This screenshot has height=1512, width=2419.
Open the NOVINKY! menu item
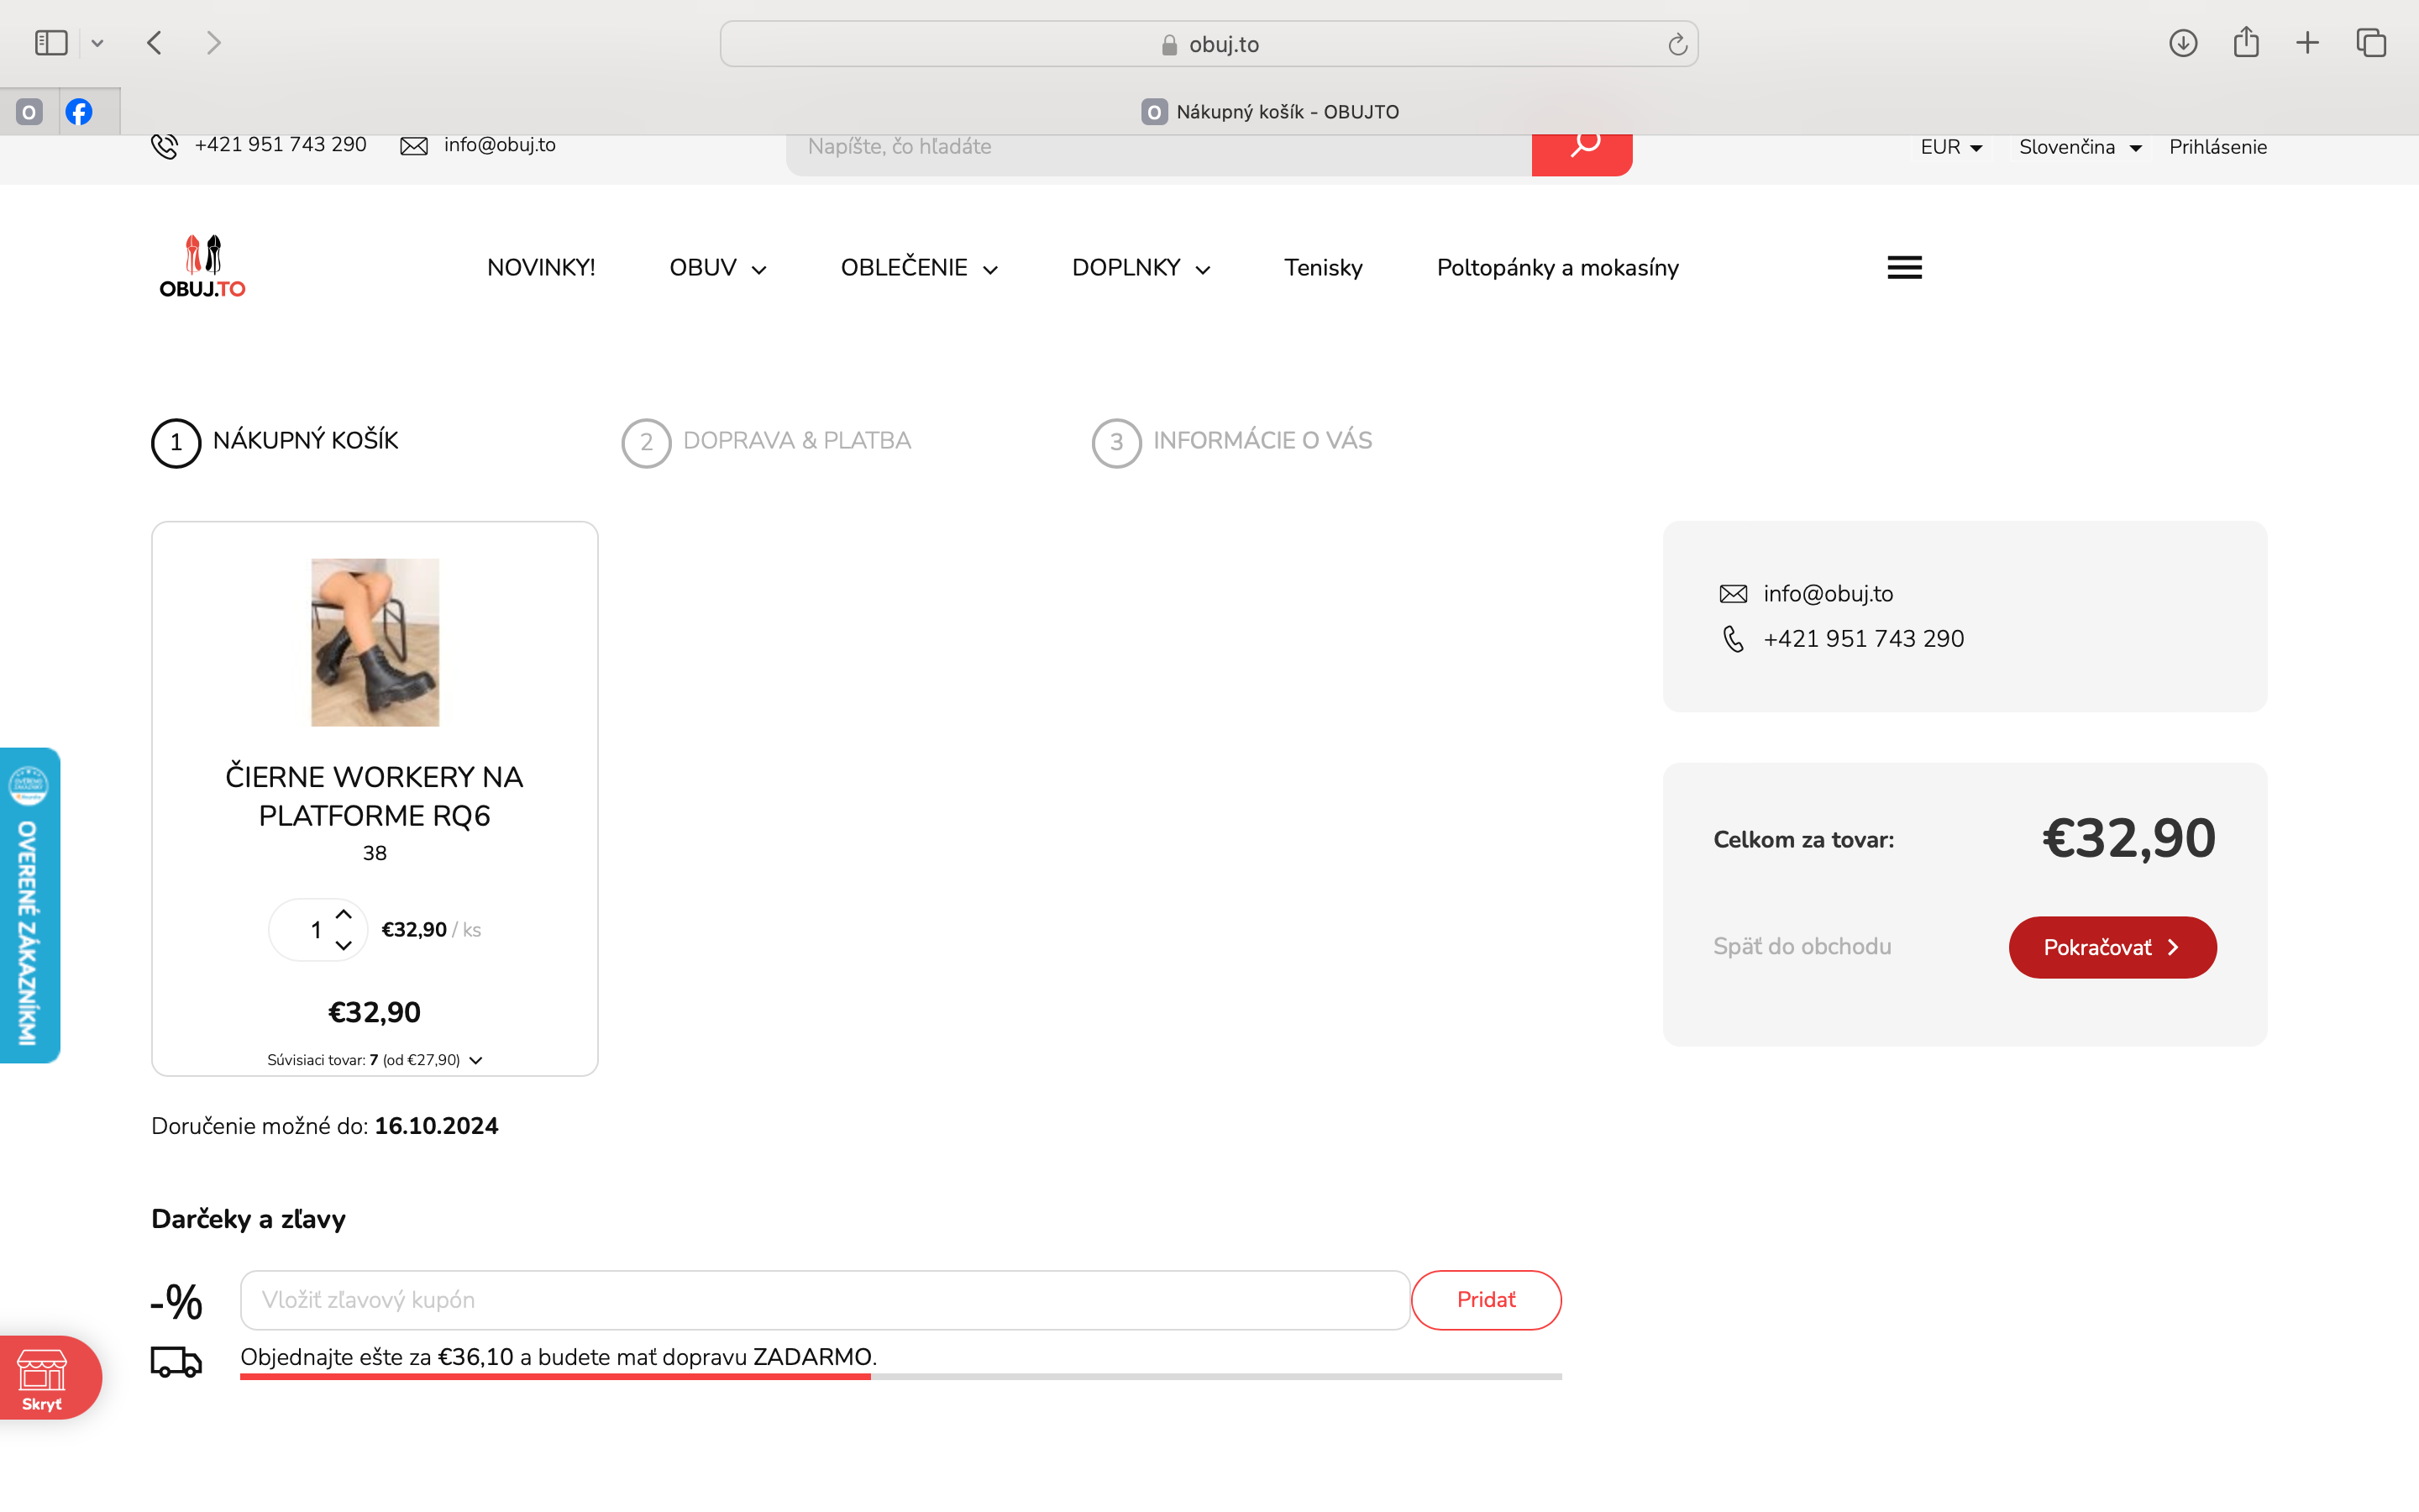point(541,268)
